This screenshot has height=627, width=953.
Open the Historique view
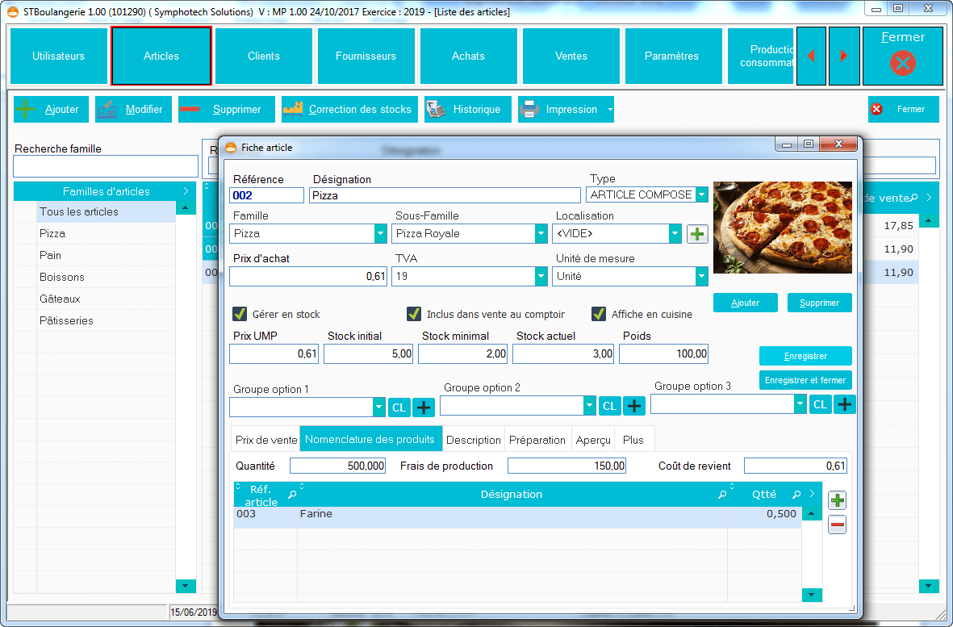pos(467,110)
